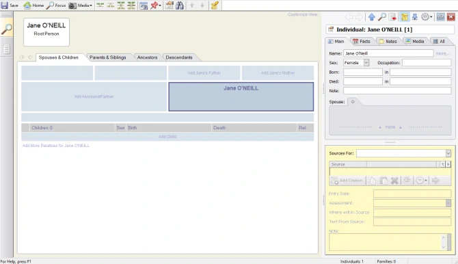
Task: Click Add Jane's Father box
Action: point(204,72)
